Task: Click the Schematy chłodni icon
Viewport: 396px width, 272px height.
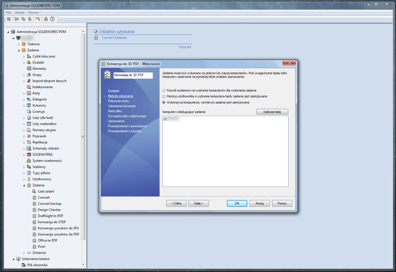Action: [x=29, y=148]
